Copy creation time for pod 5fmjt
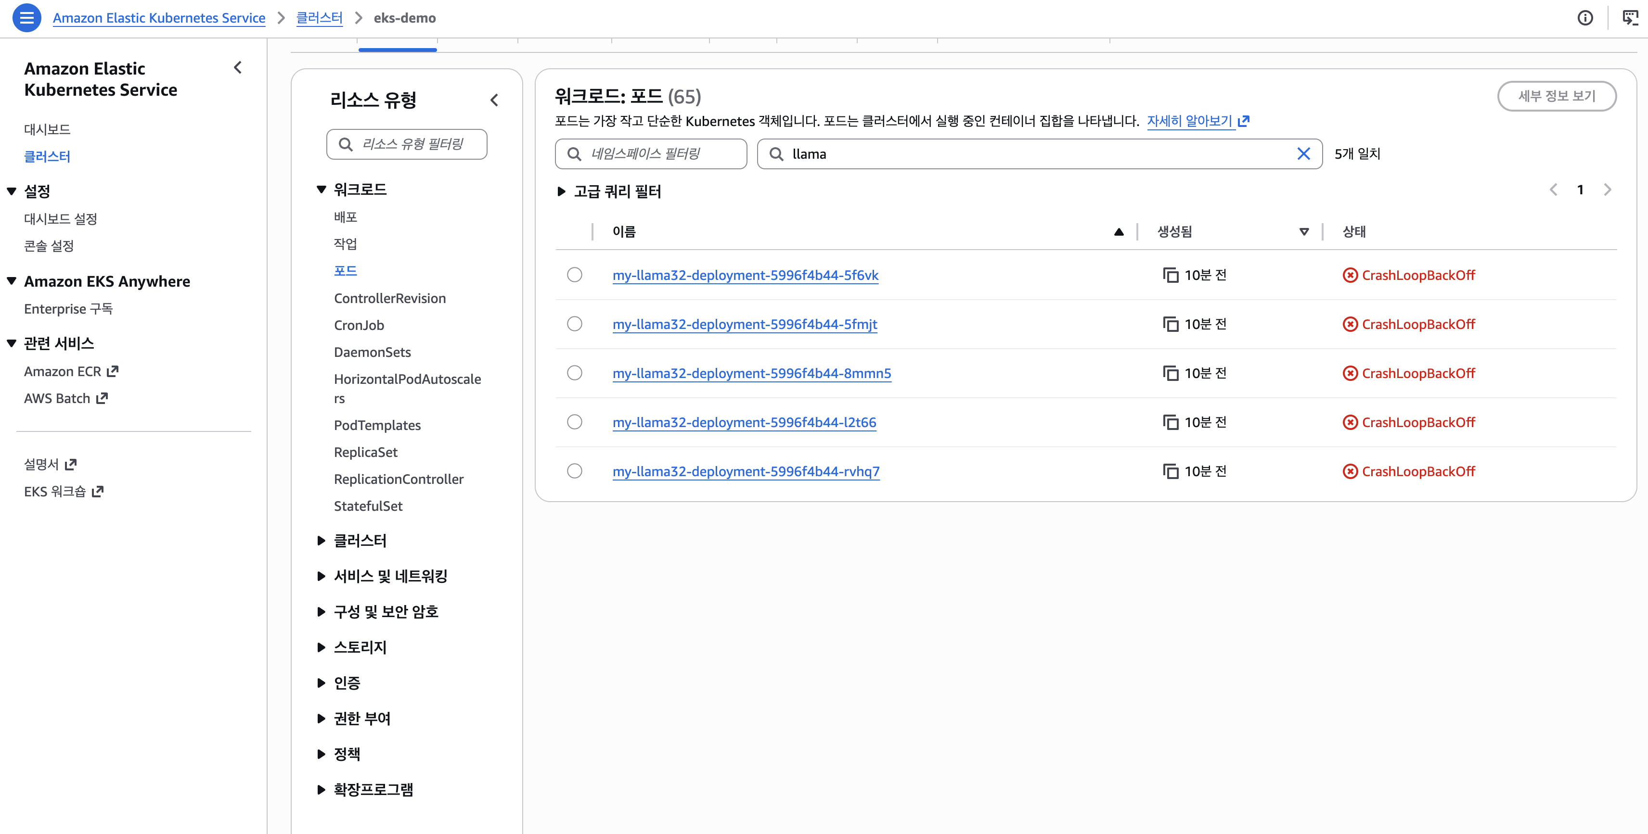Image resolution: width=1648 pixels, height=834 pixels. tap(1171, 325)
